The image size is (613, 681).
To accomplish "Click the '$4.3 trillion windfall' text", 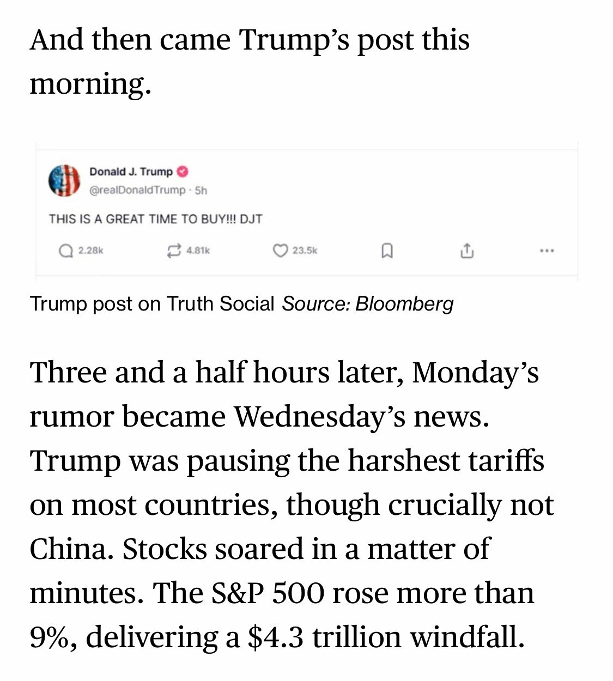I will (x=386, y=636).
